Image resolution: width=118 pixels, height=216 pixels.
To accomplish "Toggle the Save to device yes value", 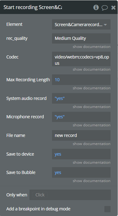I will pyautogui.click(x=81, y=154).
